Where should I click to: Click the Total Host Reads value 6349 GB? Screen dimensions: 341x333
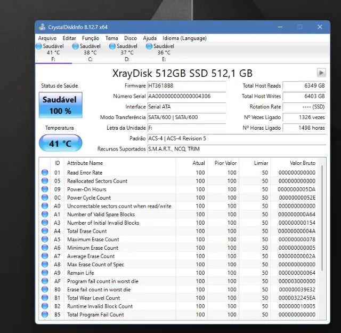pos(304,85)
